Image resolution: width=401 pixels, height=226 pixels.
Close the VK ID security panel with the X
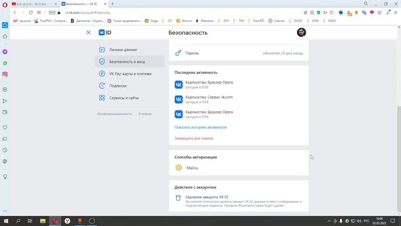pyautogui.click(x=88, y=33)
